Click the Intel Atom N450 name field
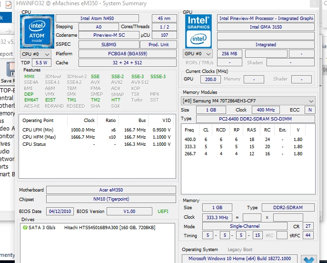Screen dimensions: 327x263 [x=97, y=19]
